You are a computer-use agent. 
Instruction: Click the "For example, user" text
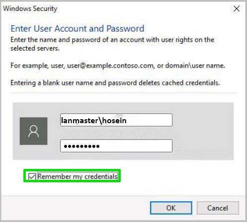click(x=37, y=66)
